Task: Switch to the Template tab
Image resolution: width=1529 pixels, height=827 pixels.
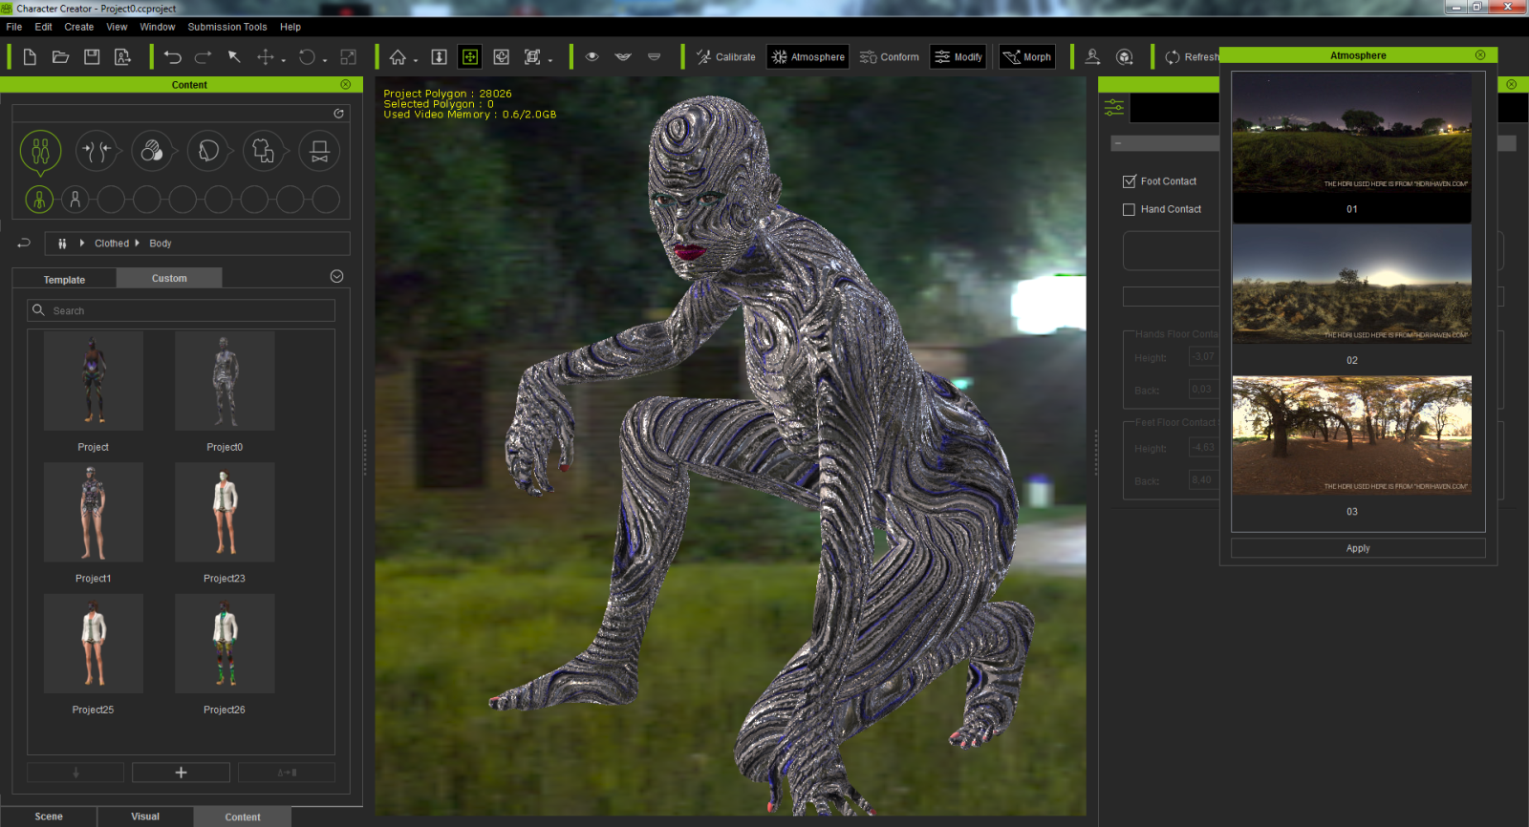Action: click(x=64, y=280)
